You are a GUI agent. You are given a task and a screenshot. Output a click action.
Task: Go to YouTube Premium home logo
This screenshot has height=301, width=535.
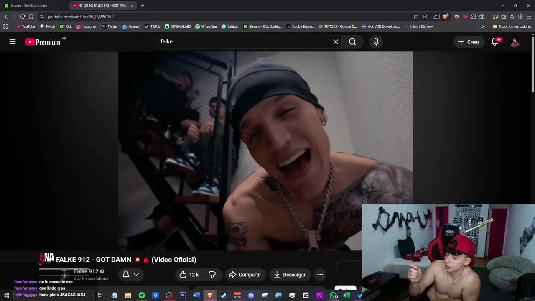(43, 42)
